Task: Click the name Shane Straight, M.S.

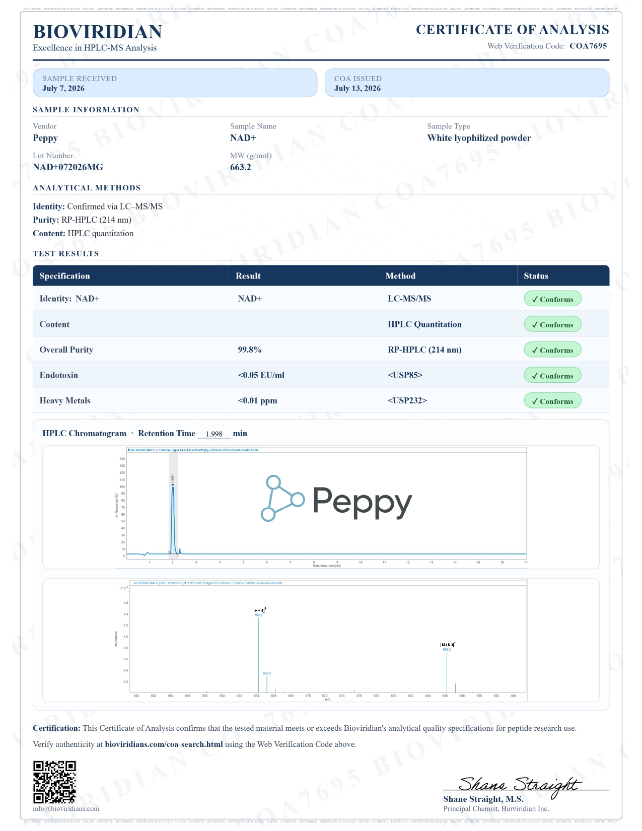Action: click(483, 799)
